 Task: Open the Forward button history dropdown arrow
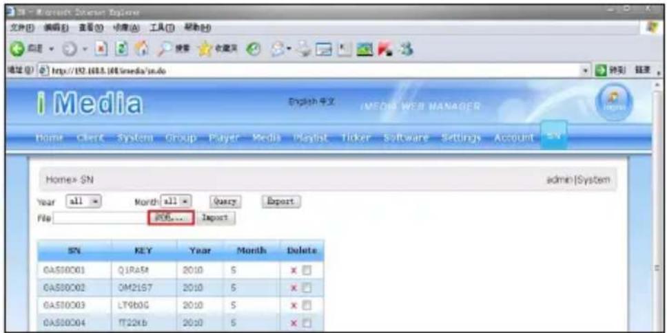point(85,51)
